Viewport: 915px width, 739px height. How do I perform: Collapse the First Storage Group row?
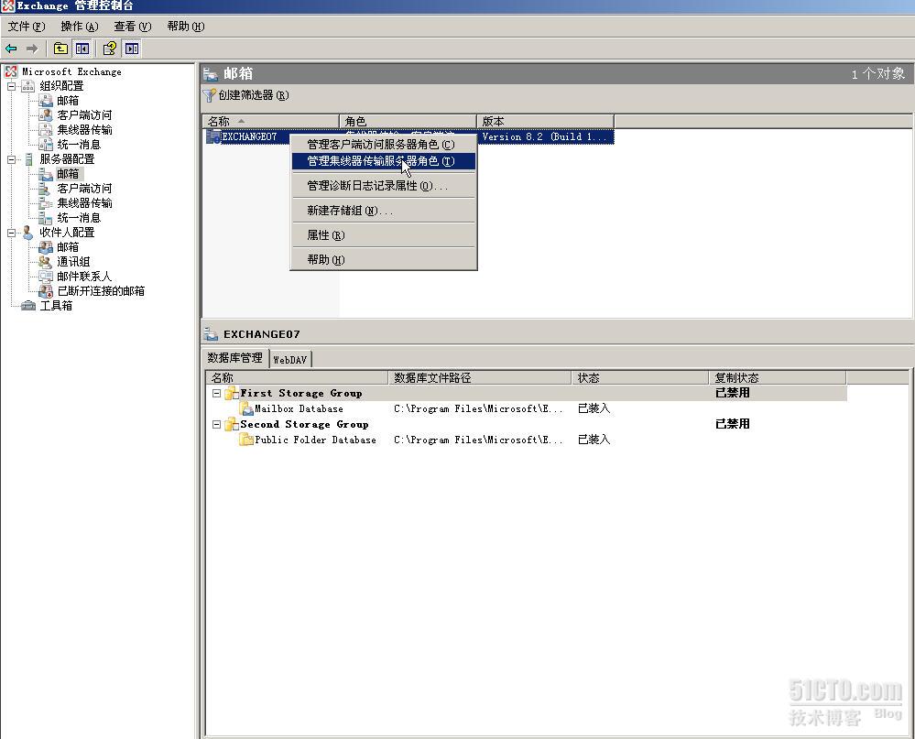(216, 394)
